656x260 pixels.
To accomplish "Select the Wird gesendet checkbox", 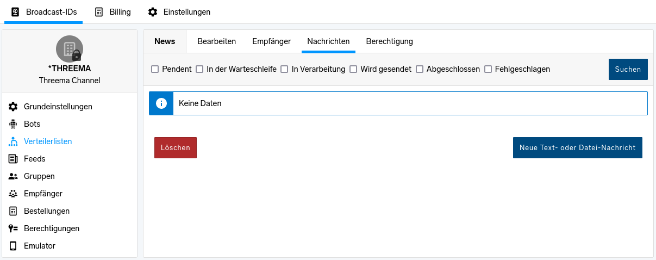I will tap(353, 69).
